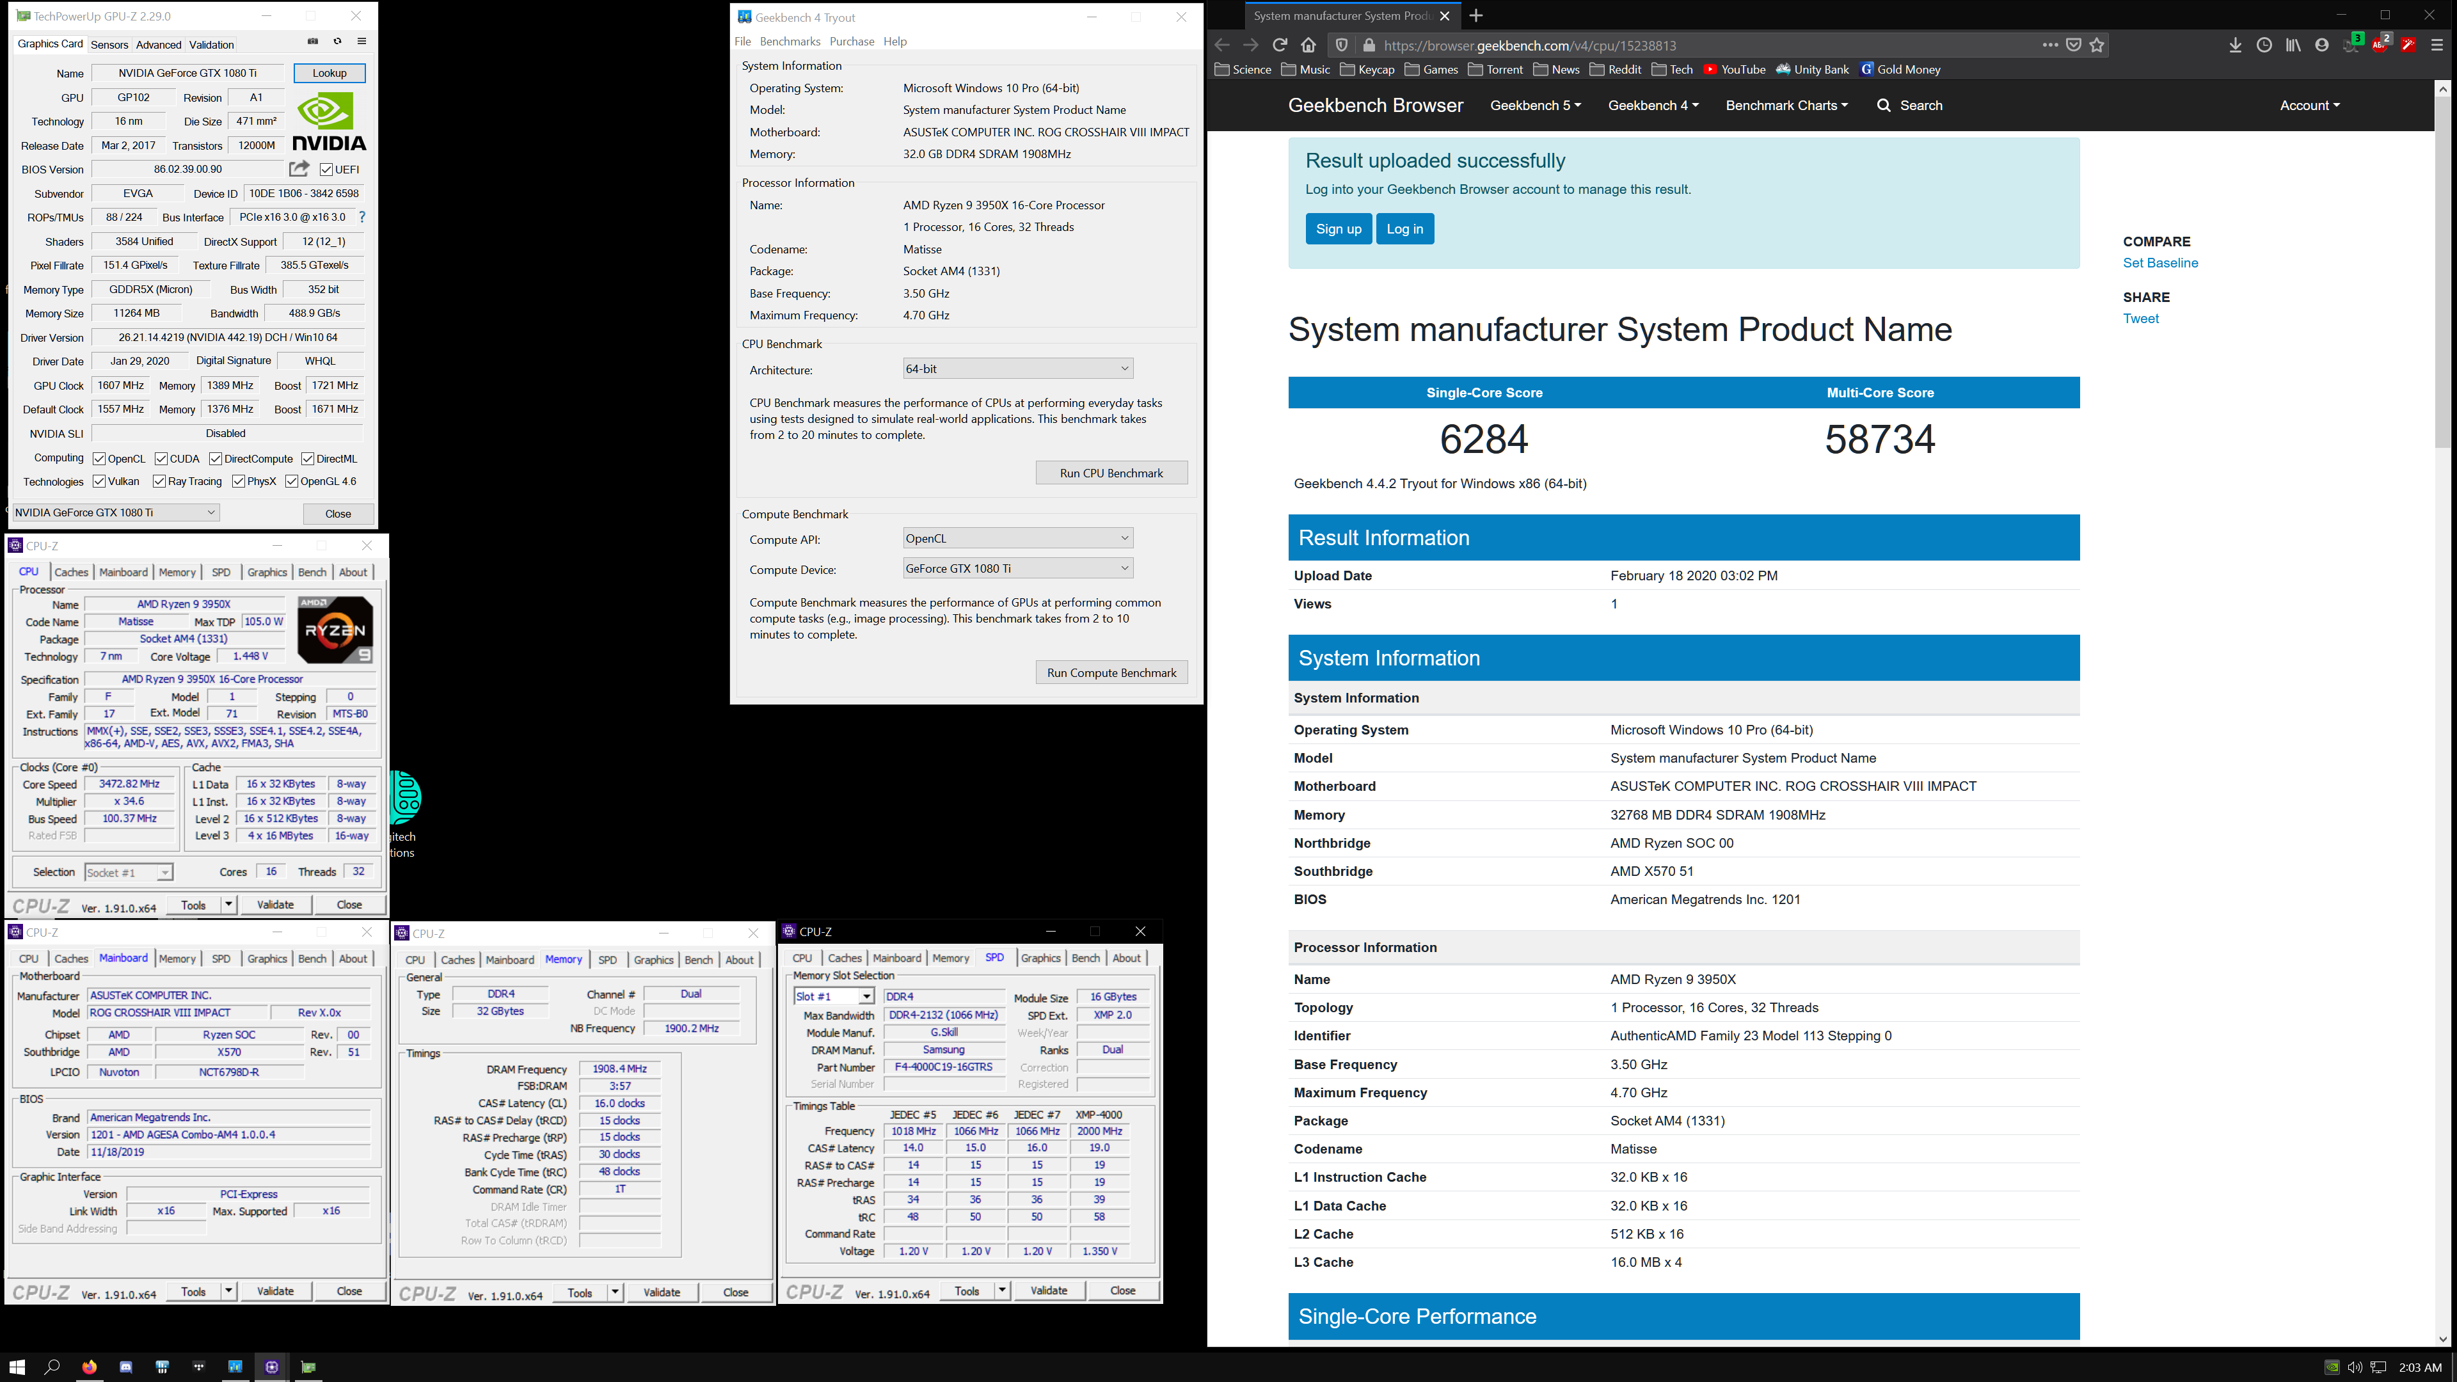
Task: Open a new browser tab
Action: pos(1477,15)
